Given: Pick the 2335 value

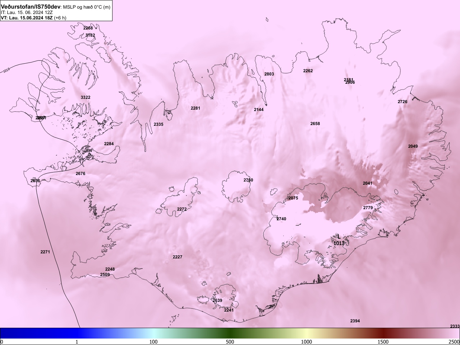Looking at the screenshot, I should point(158,124).
